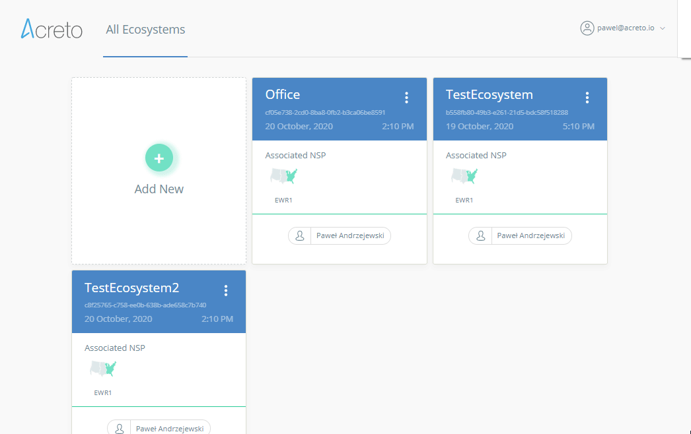Click the Associated NSP label in the TestEcosystem card

click(476, 156)
